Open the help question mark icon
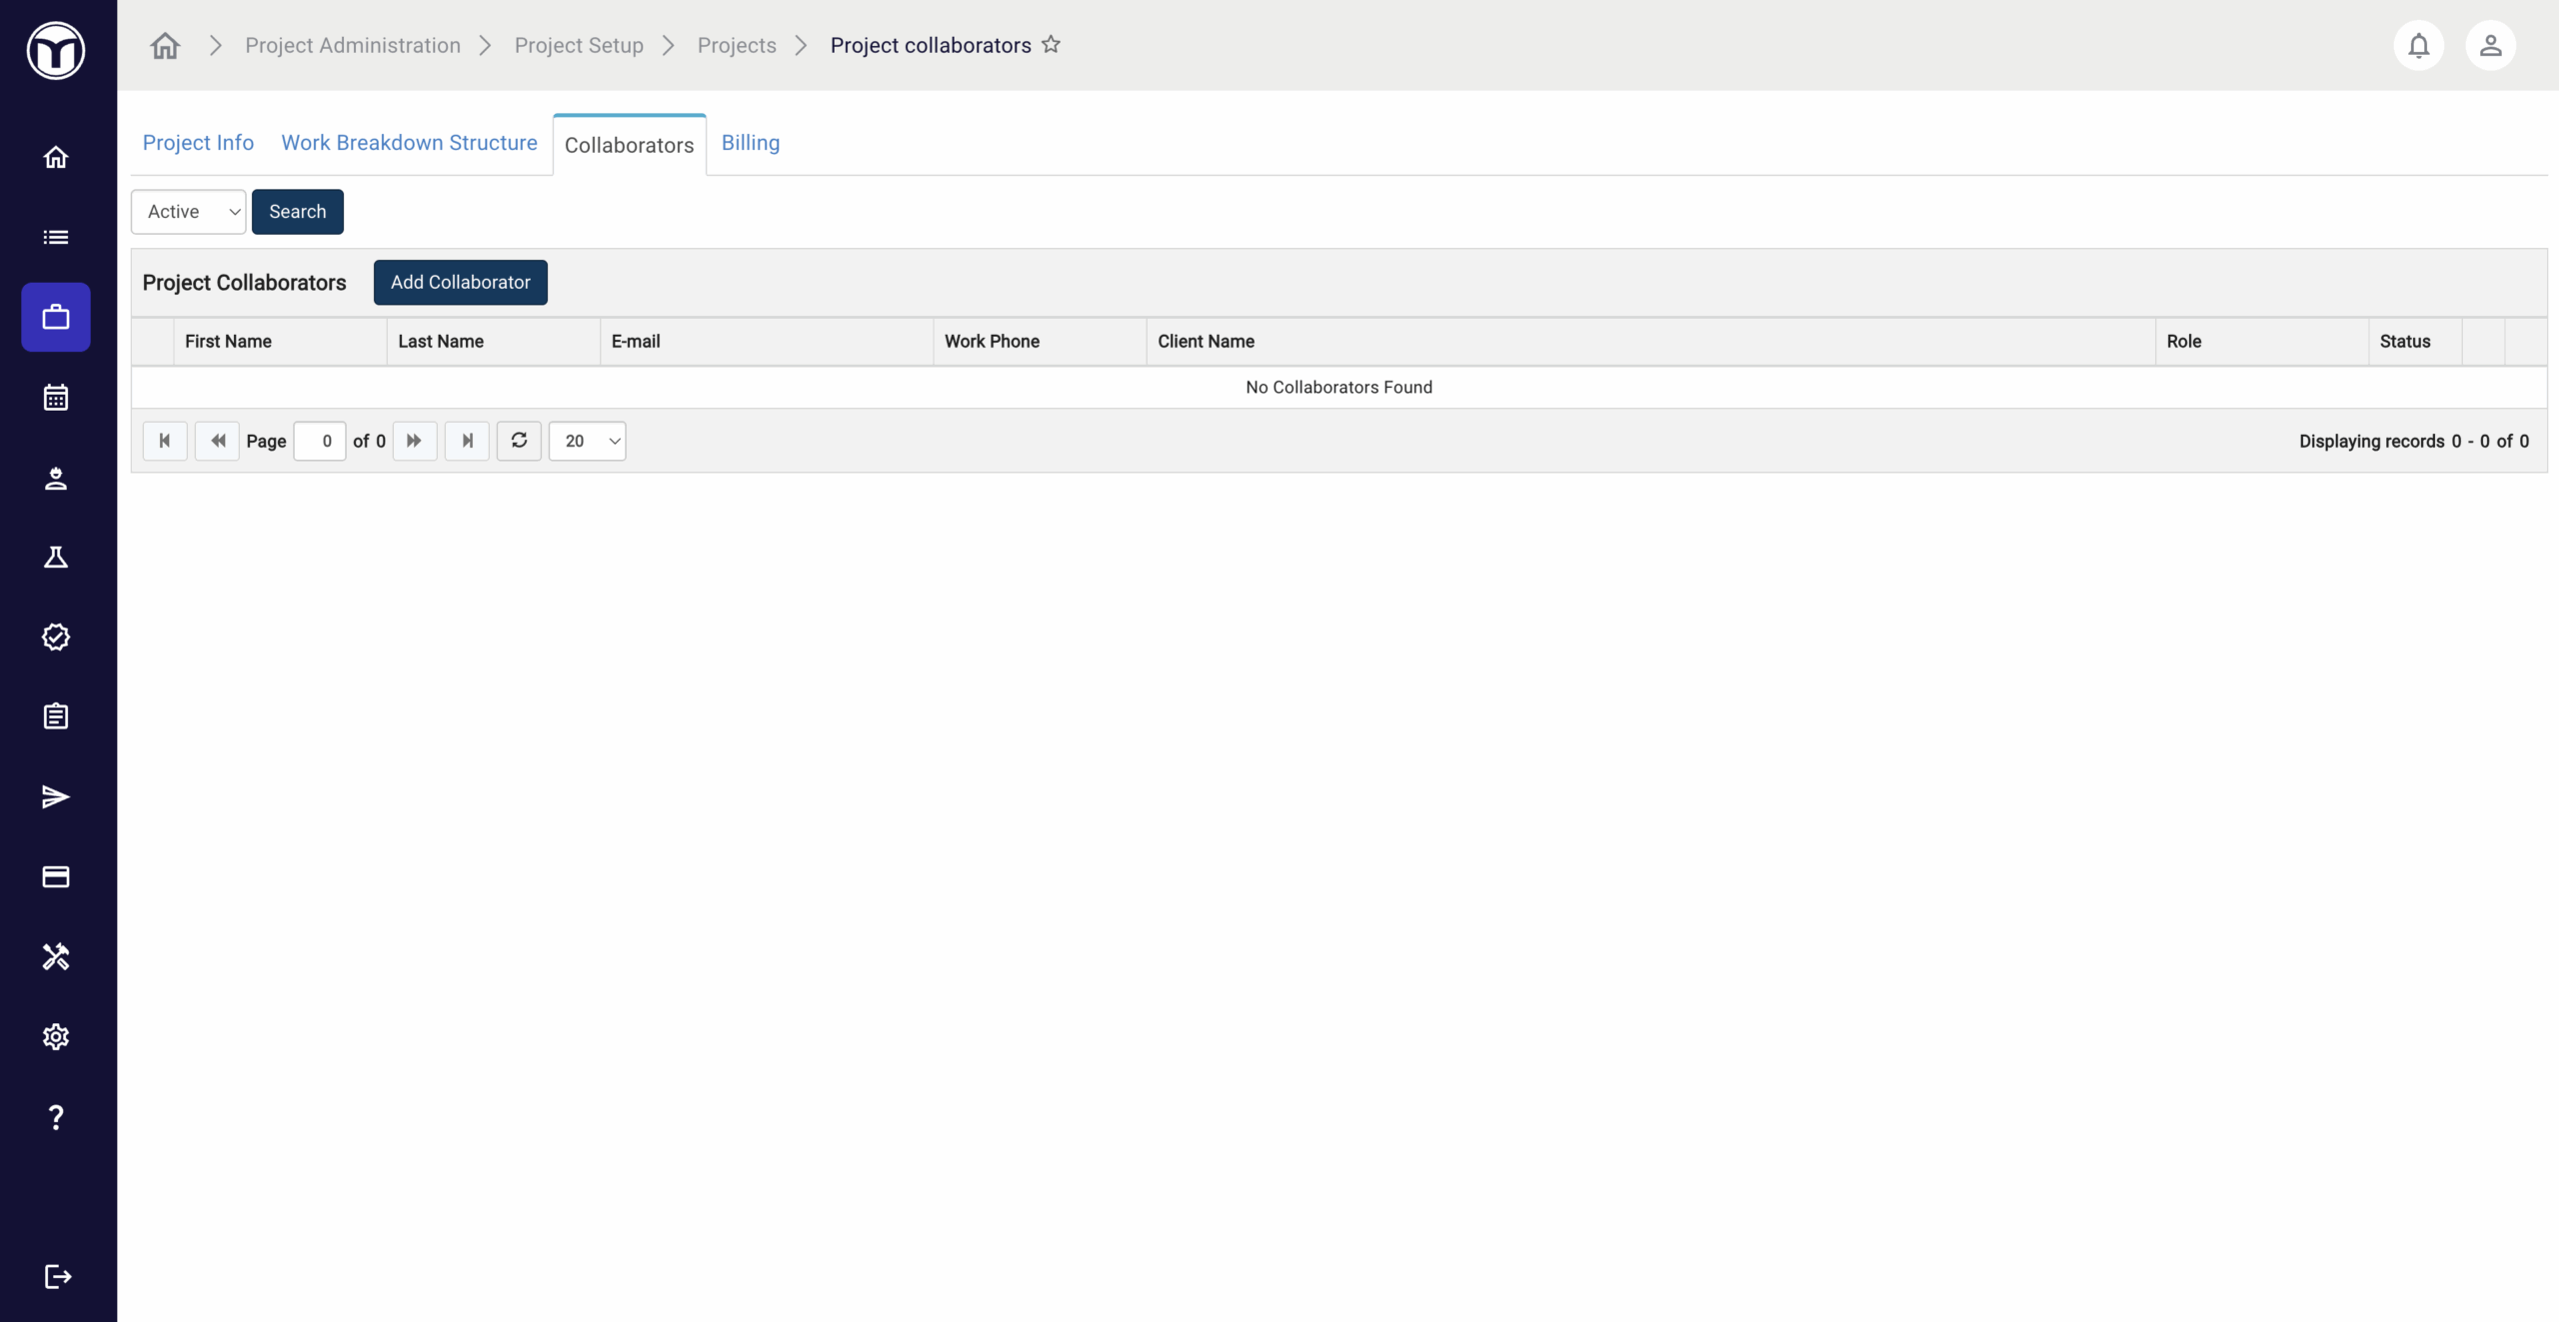Image resolution: width=2559 pixels, height=1322 pixels. coord(56,1117)
